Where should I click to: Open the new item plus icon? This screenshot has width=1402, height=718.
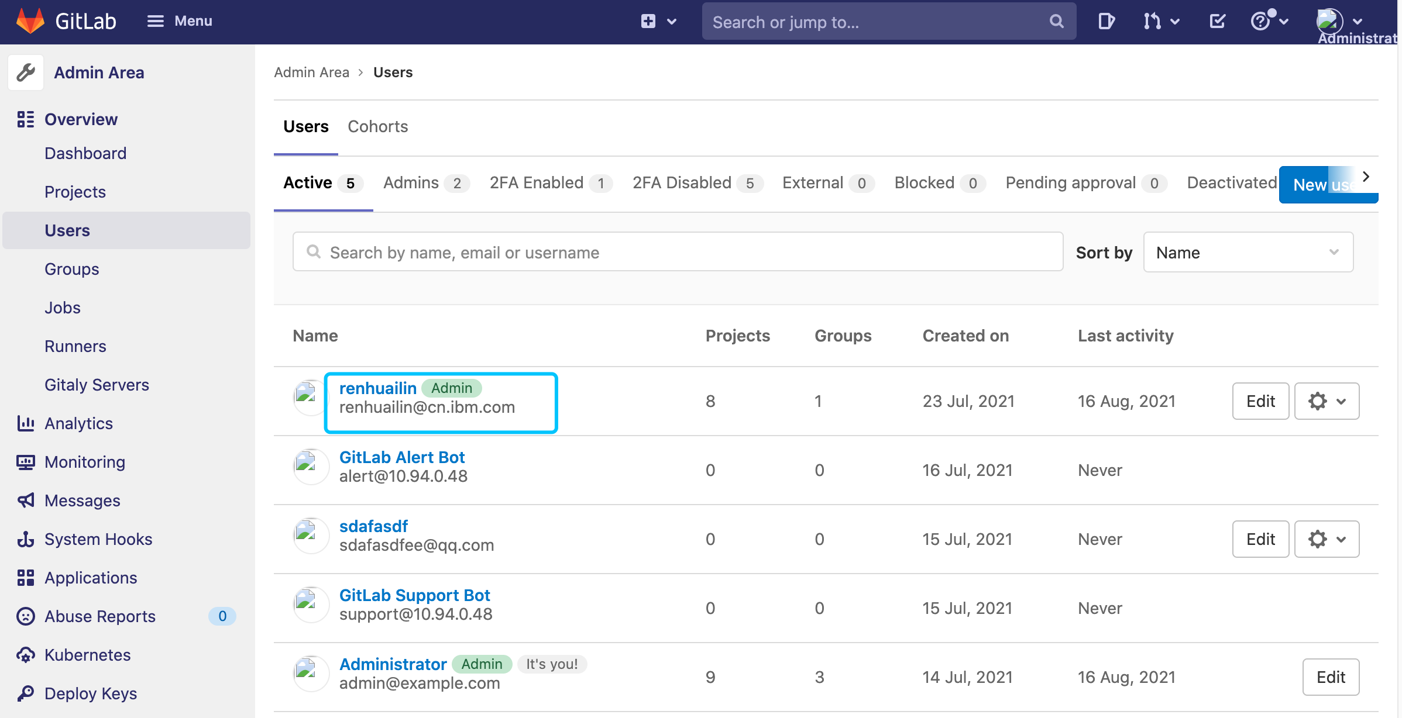point(648,22)
